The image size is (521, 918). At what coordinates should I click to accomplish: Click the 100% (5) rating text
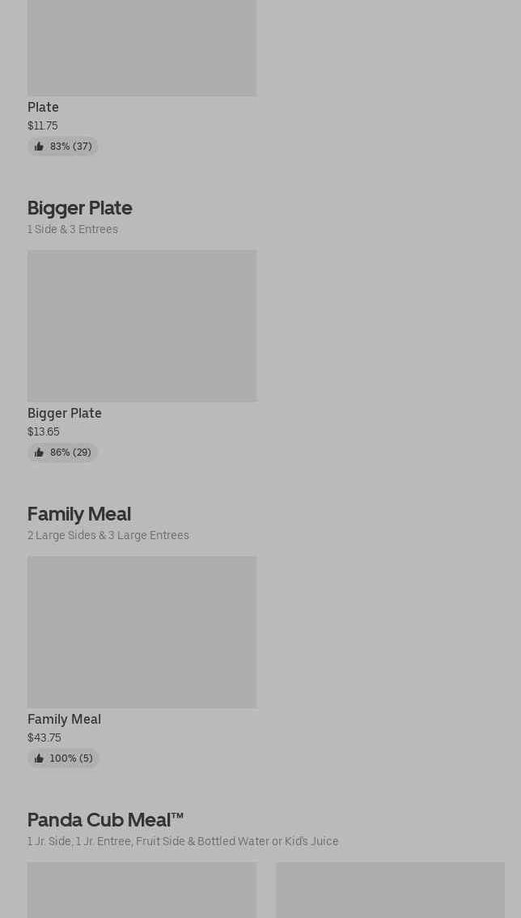(x=71, y=759)
